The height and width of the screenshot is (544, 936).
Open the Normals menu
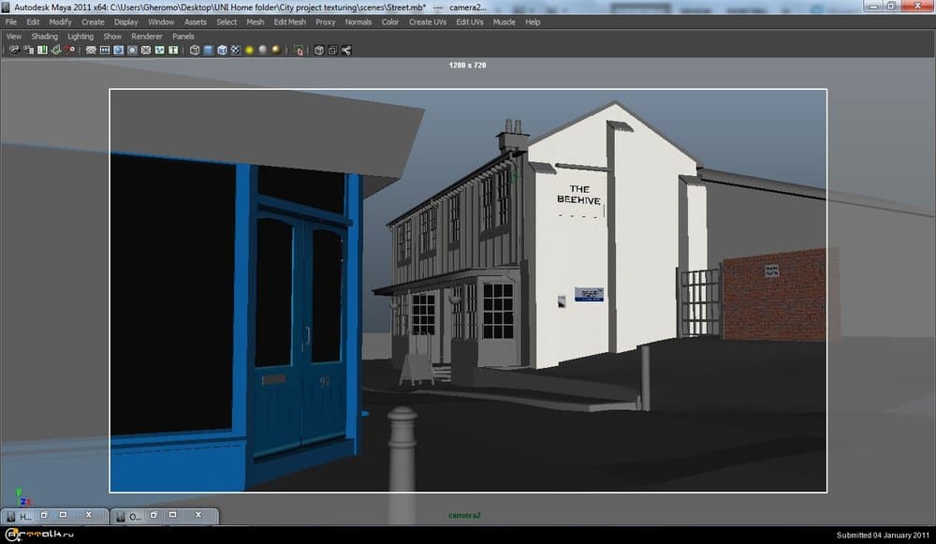click(358, 22)
